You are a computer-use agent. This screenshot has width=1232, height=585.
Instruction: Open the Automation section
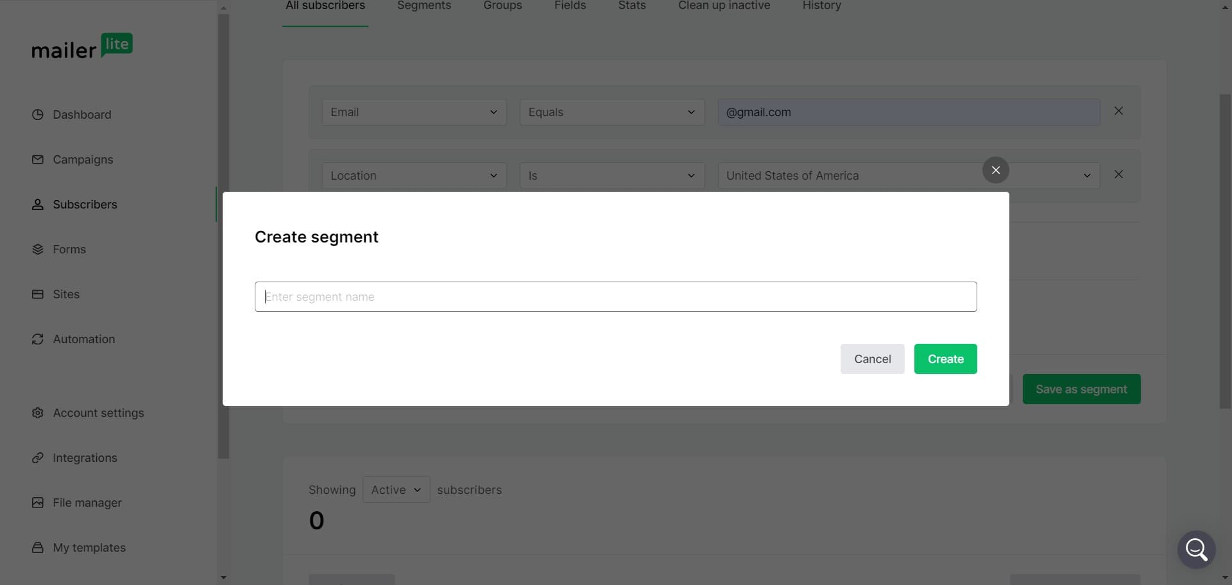pyautogui.click(x=84, y=339)
